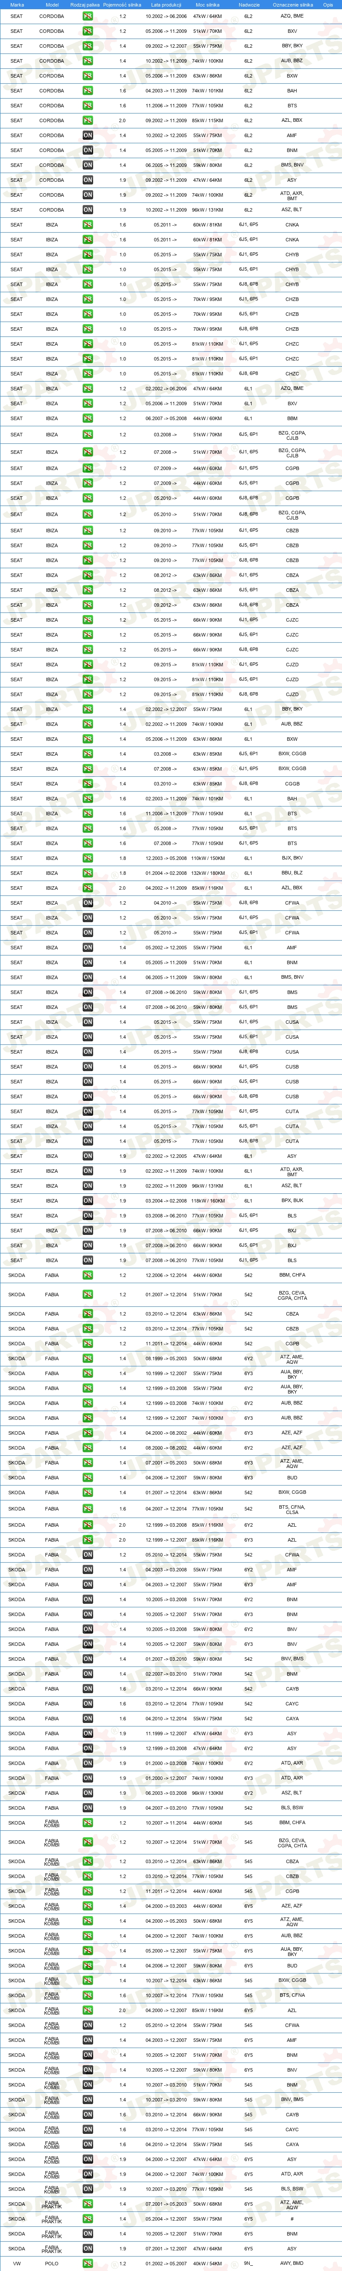Click engine code AWY, BMD

pyautogui.click(x=292, y=2264)
